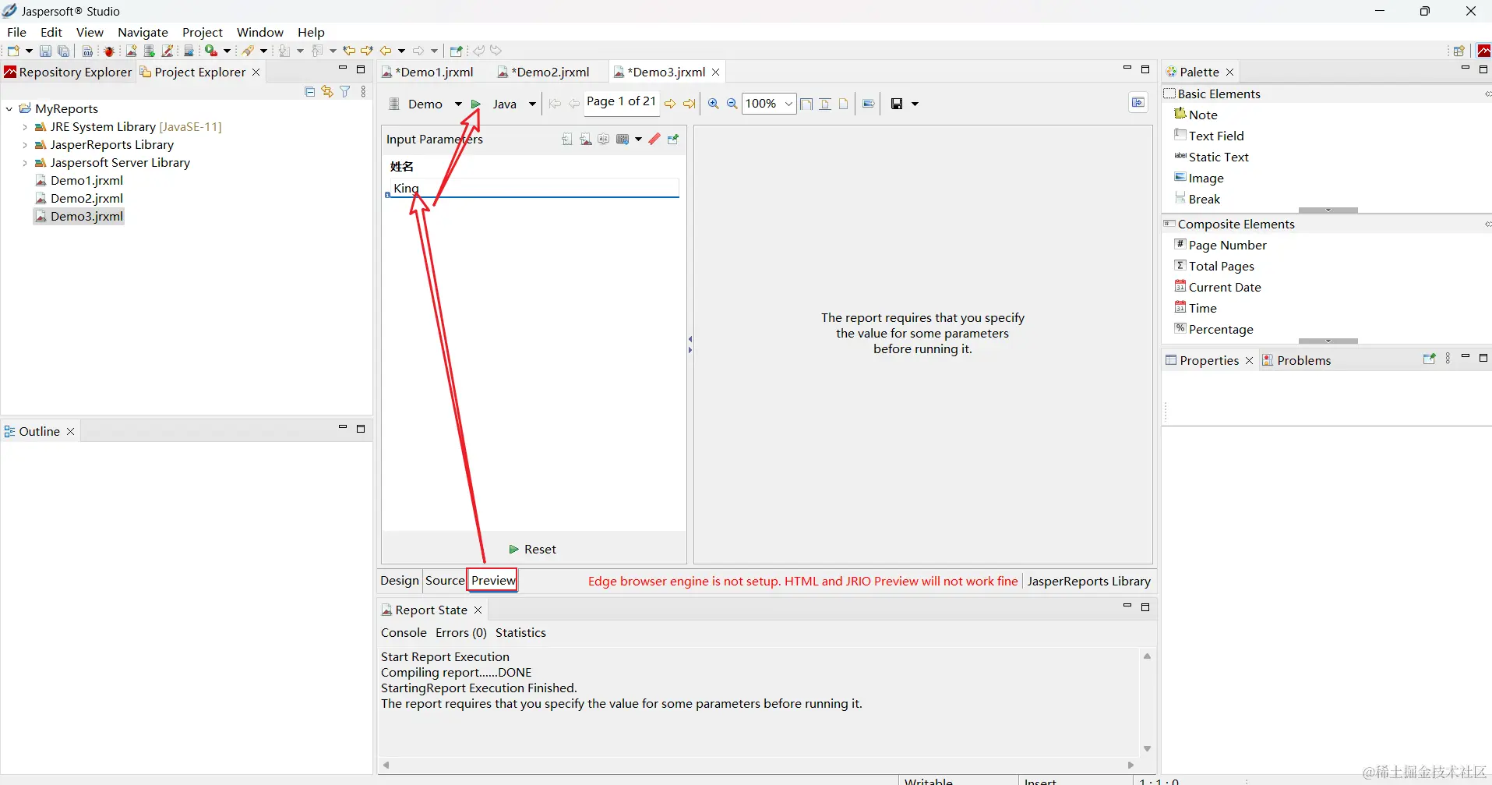Screen dimensions: 1492x785
Task: Open the Navigate menu
Action: [x=143, y=32]
